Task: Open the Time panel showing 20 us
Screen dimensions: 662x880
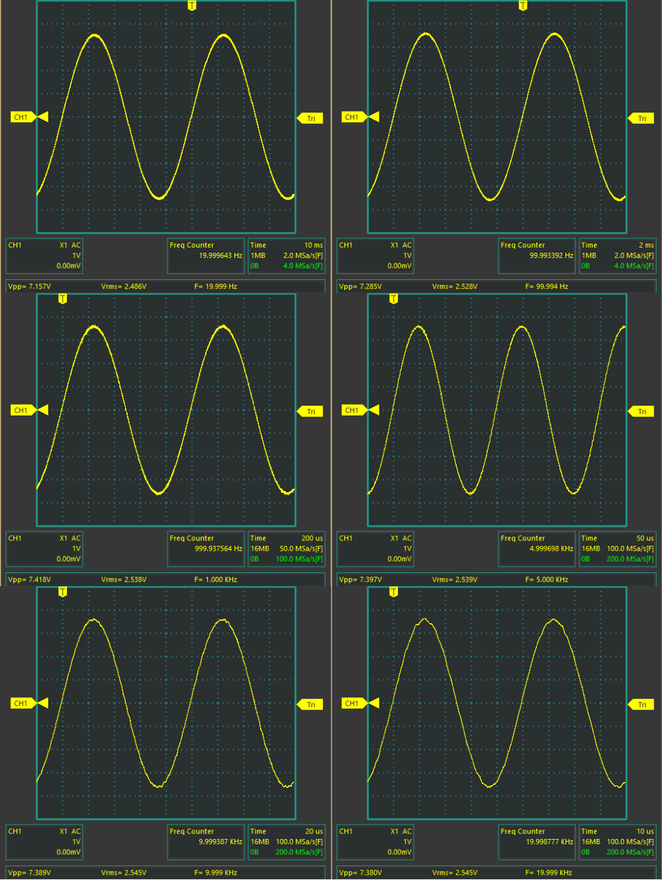Action: (x=286, y=842)
